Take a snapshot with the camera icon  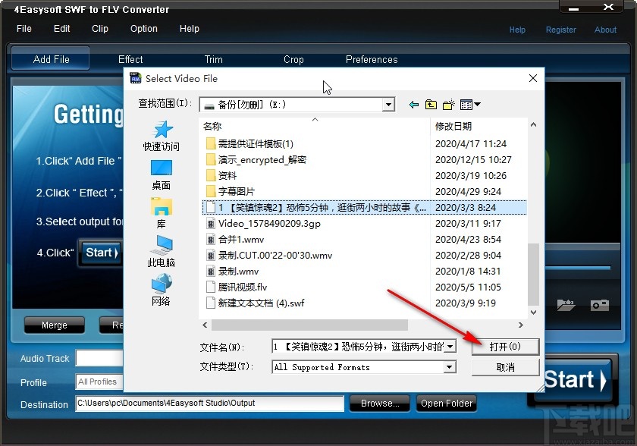click(598, 305)
